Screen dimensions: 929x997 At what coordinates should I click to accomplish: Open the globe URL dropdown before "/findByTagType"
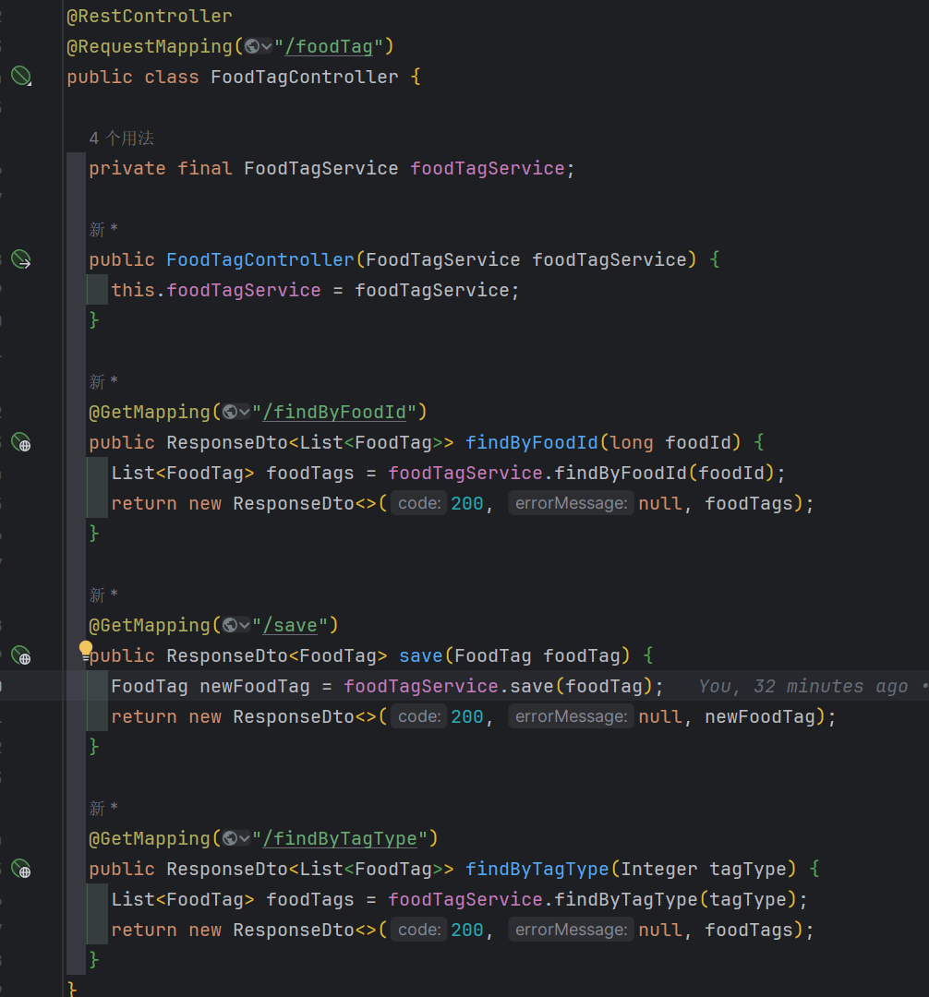[235, 838]
